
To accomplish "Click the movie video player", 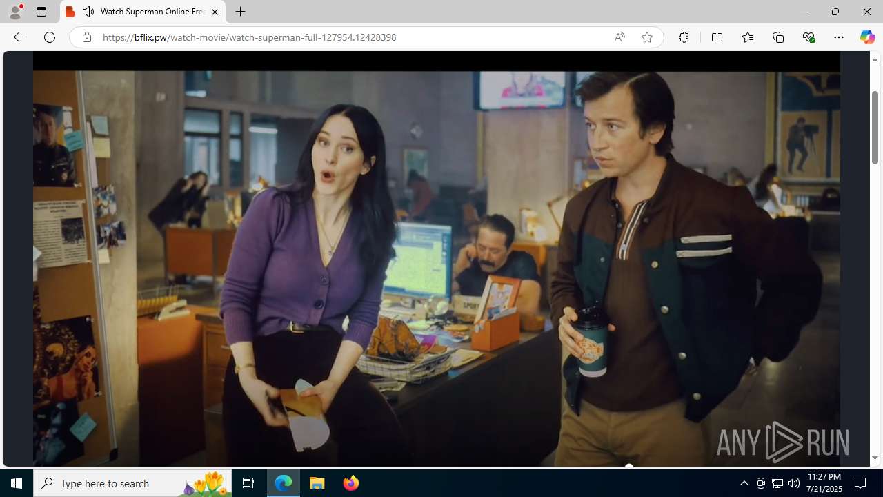I will coord(436,259).
